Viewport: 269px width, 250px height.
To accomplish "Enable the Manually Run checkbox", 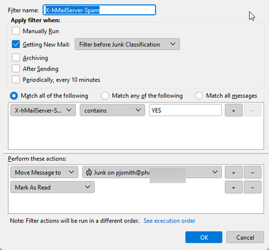I will click(x=15, y=31).
